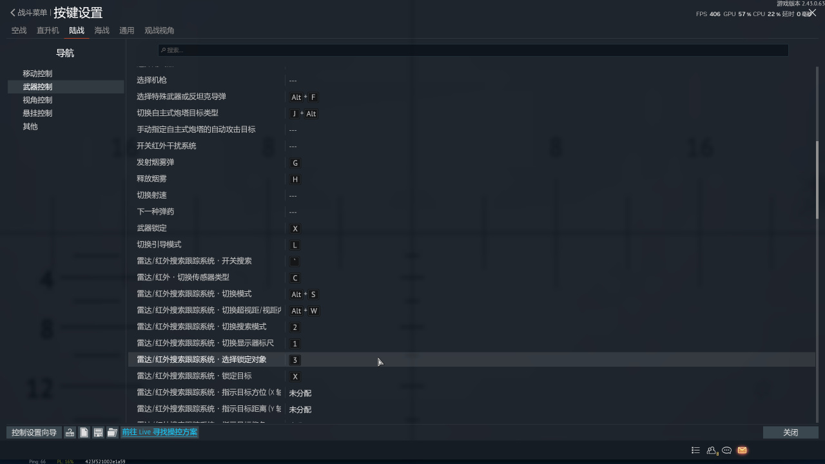Jump to 悬挂控制 in navigation
This screenshot has width=825, height=464.
pyautogui.click(x=37, y=113)
